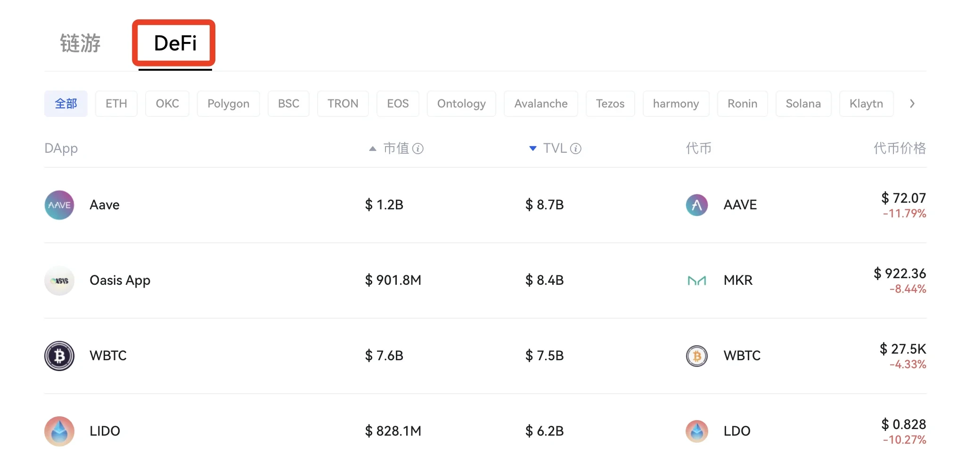
Task: Click the info icon beside TVL
Action: pyautogui.click(x=575, y=149)
